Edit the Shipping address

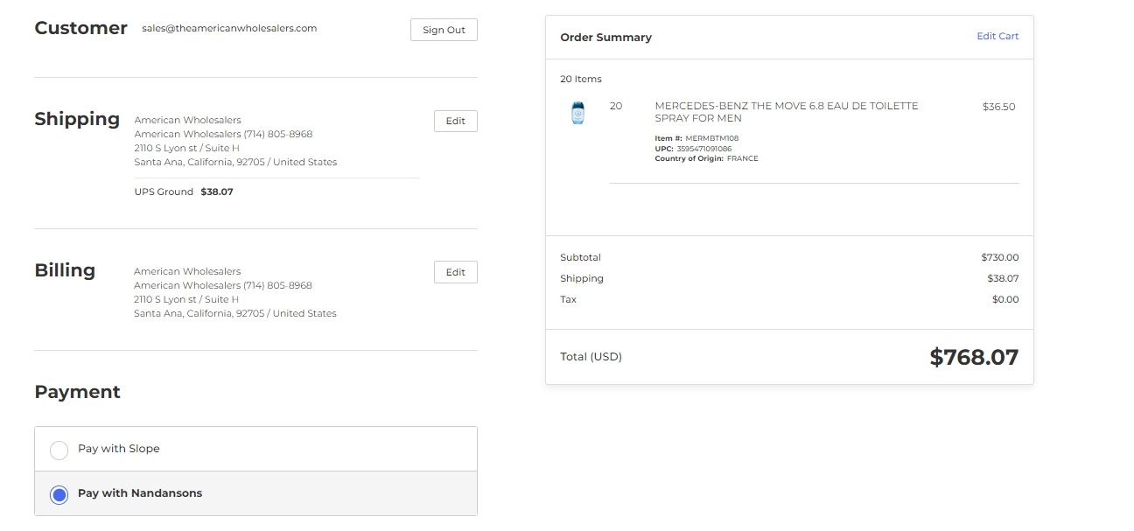coord(455,121)
